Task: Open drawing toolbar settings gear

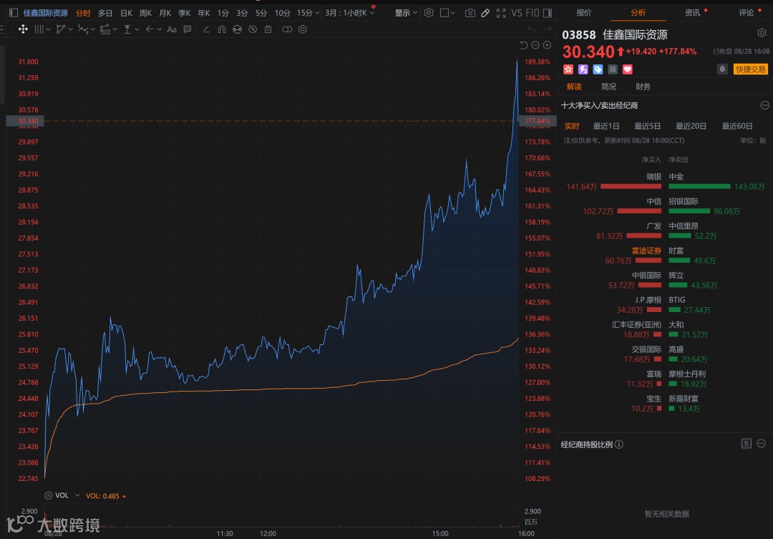Action: pos(303,29)
